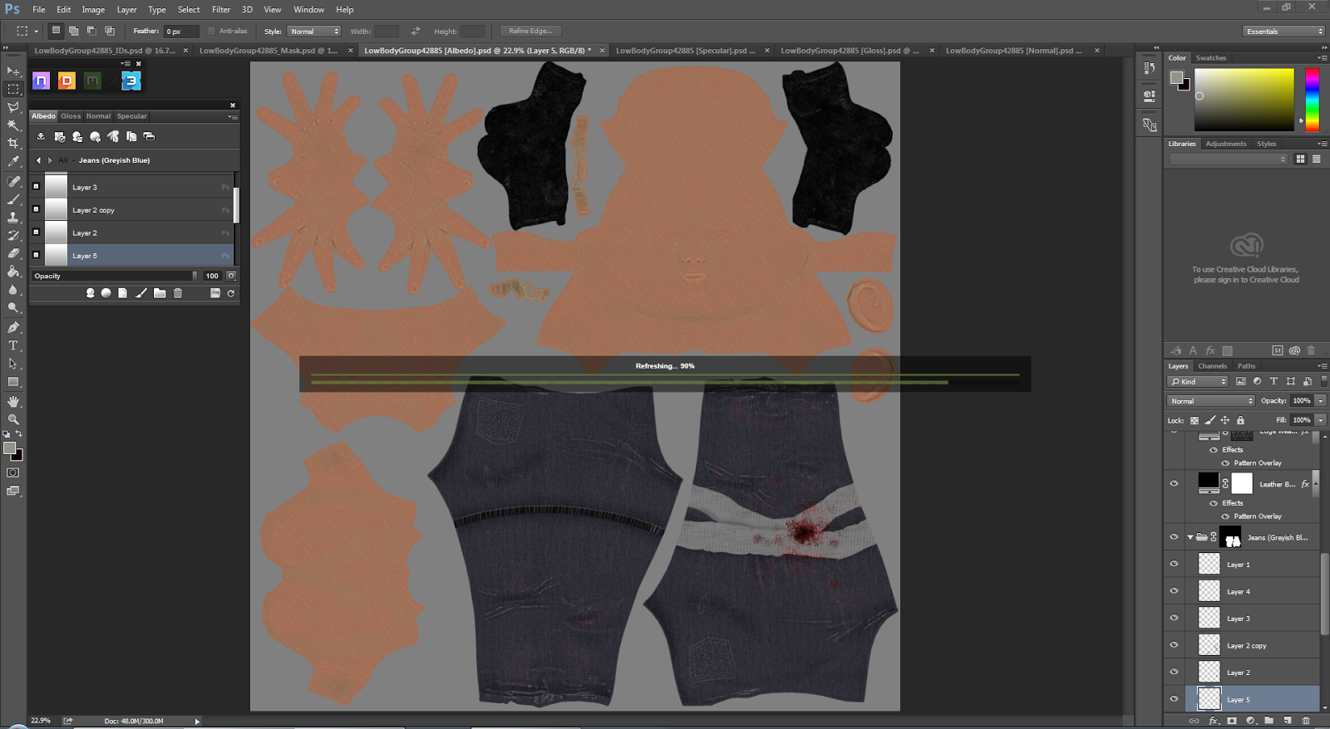This screenshot has width=1330, height=729.
Task: Select the Move tool
Action: point(13,71)
